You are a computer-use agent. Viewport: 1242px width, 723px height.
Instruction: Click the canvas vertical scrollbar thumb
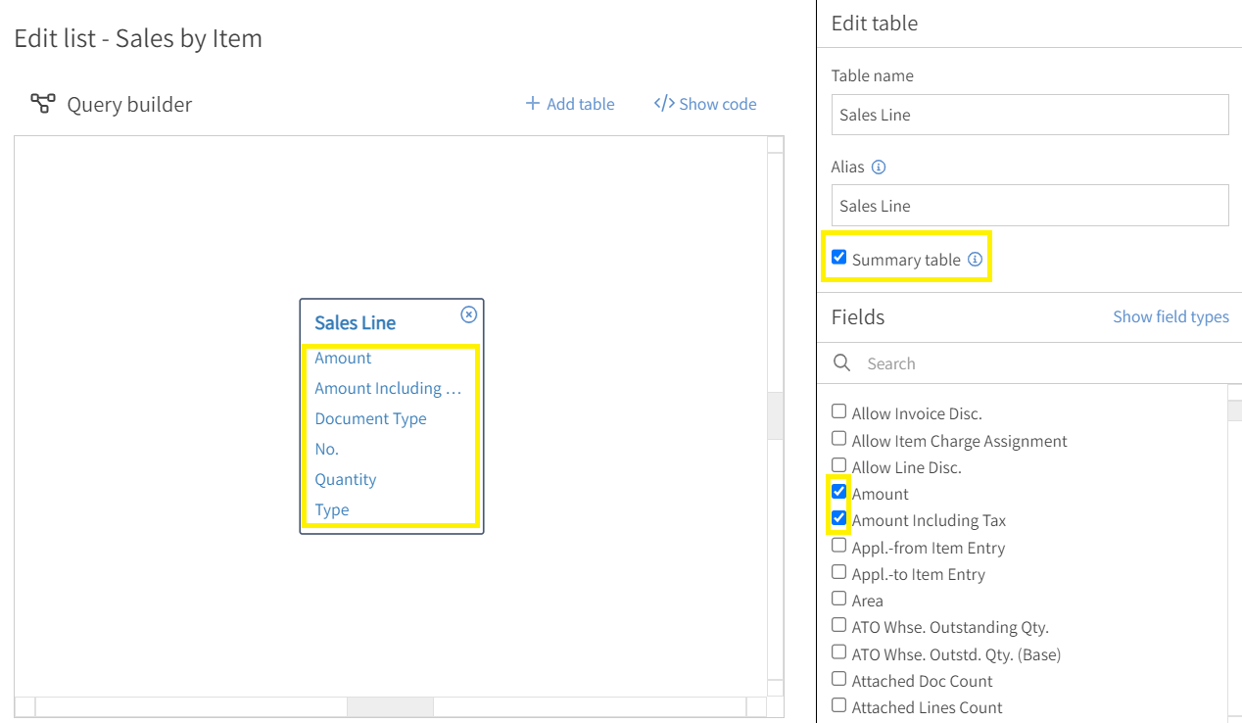[x=775, y=415]
